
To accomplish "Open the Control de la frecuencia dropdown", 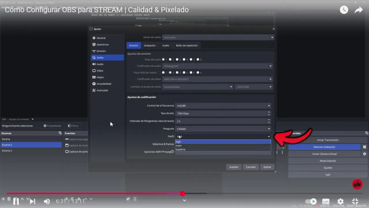I will tap(223, 106).
